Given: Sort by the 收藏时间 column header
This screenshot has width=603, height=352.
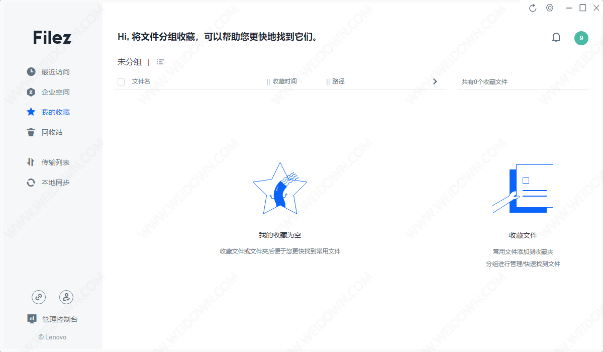Looking at the screenshot, I should pos(284,81).
